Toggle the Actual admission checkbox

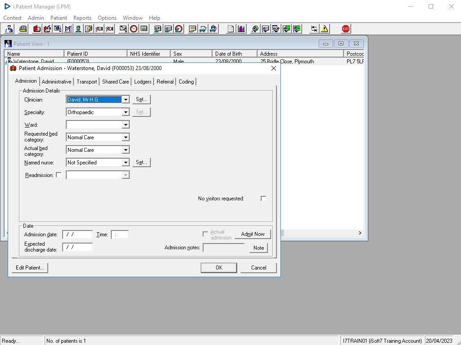pos(205,234)
